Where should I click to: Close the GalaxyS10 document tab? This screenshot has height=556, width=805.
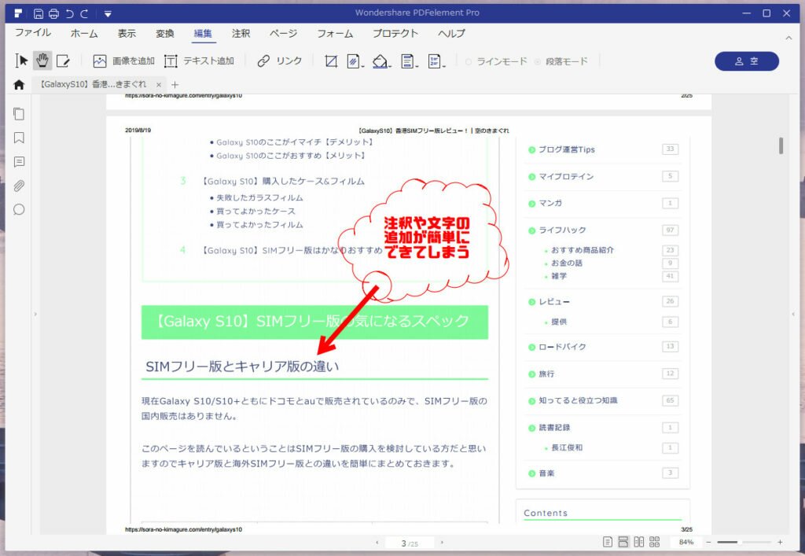[159, 85]
